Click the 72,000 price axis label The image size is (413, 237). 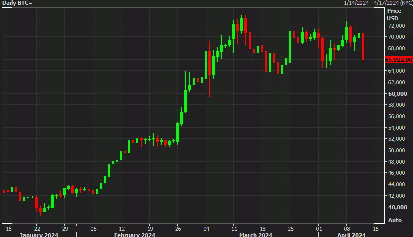click(x=396, y=26)
